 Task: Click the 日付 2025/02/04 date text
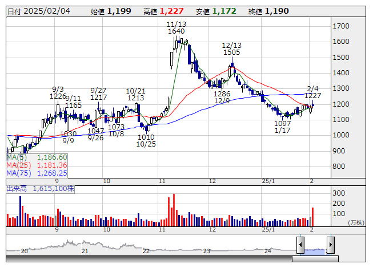tap(39, 11)
